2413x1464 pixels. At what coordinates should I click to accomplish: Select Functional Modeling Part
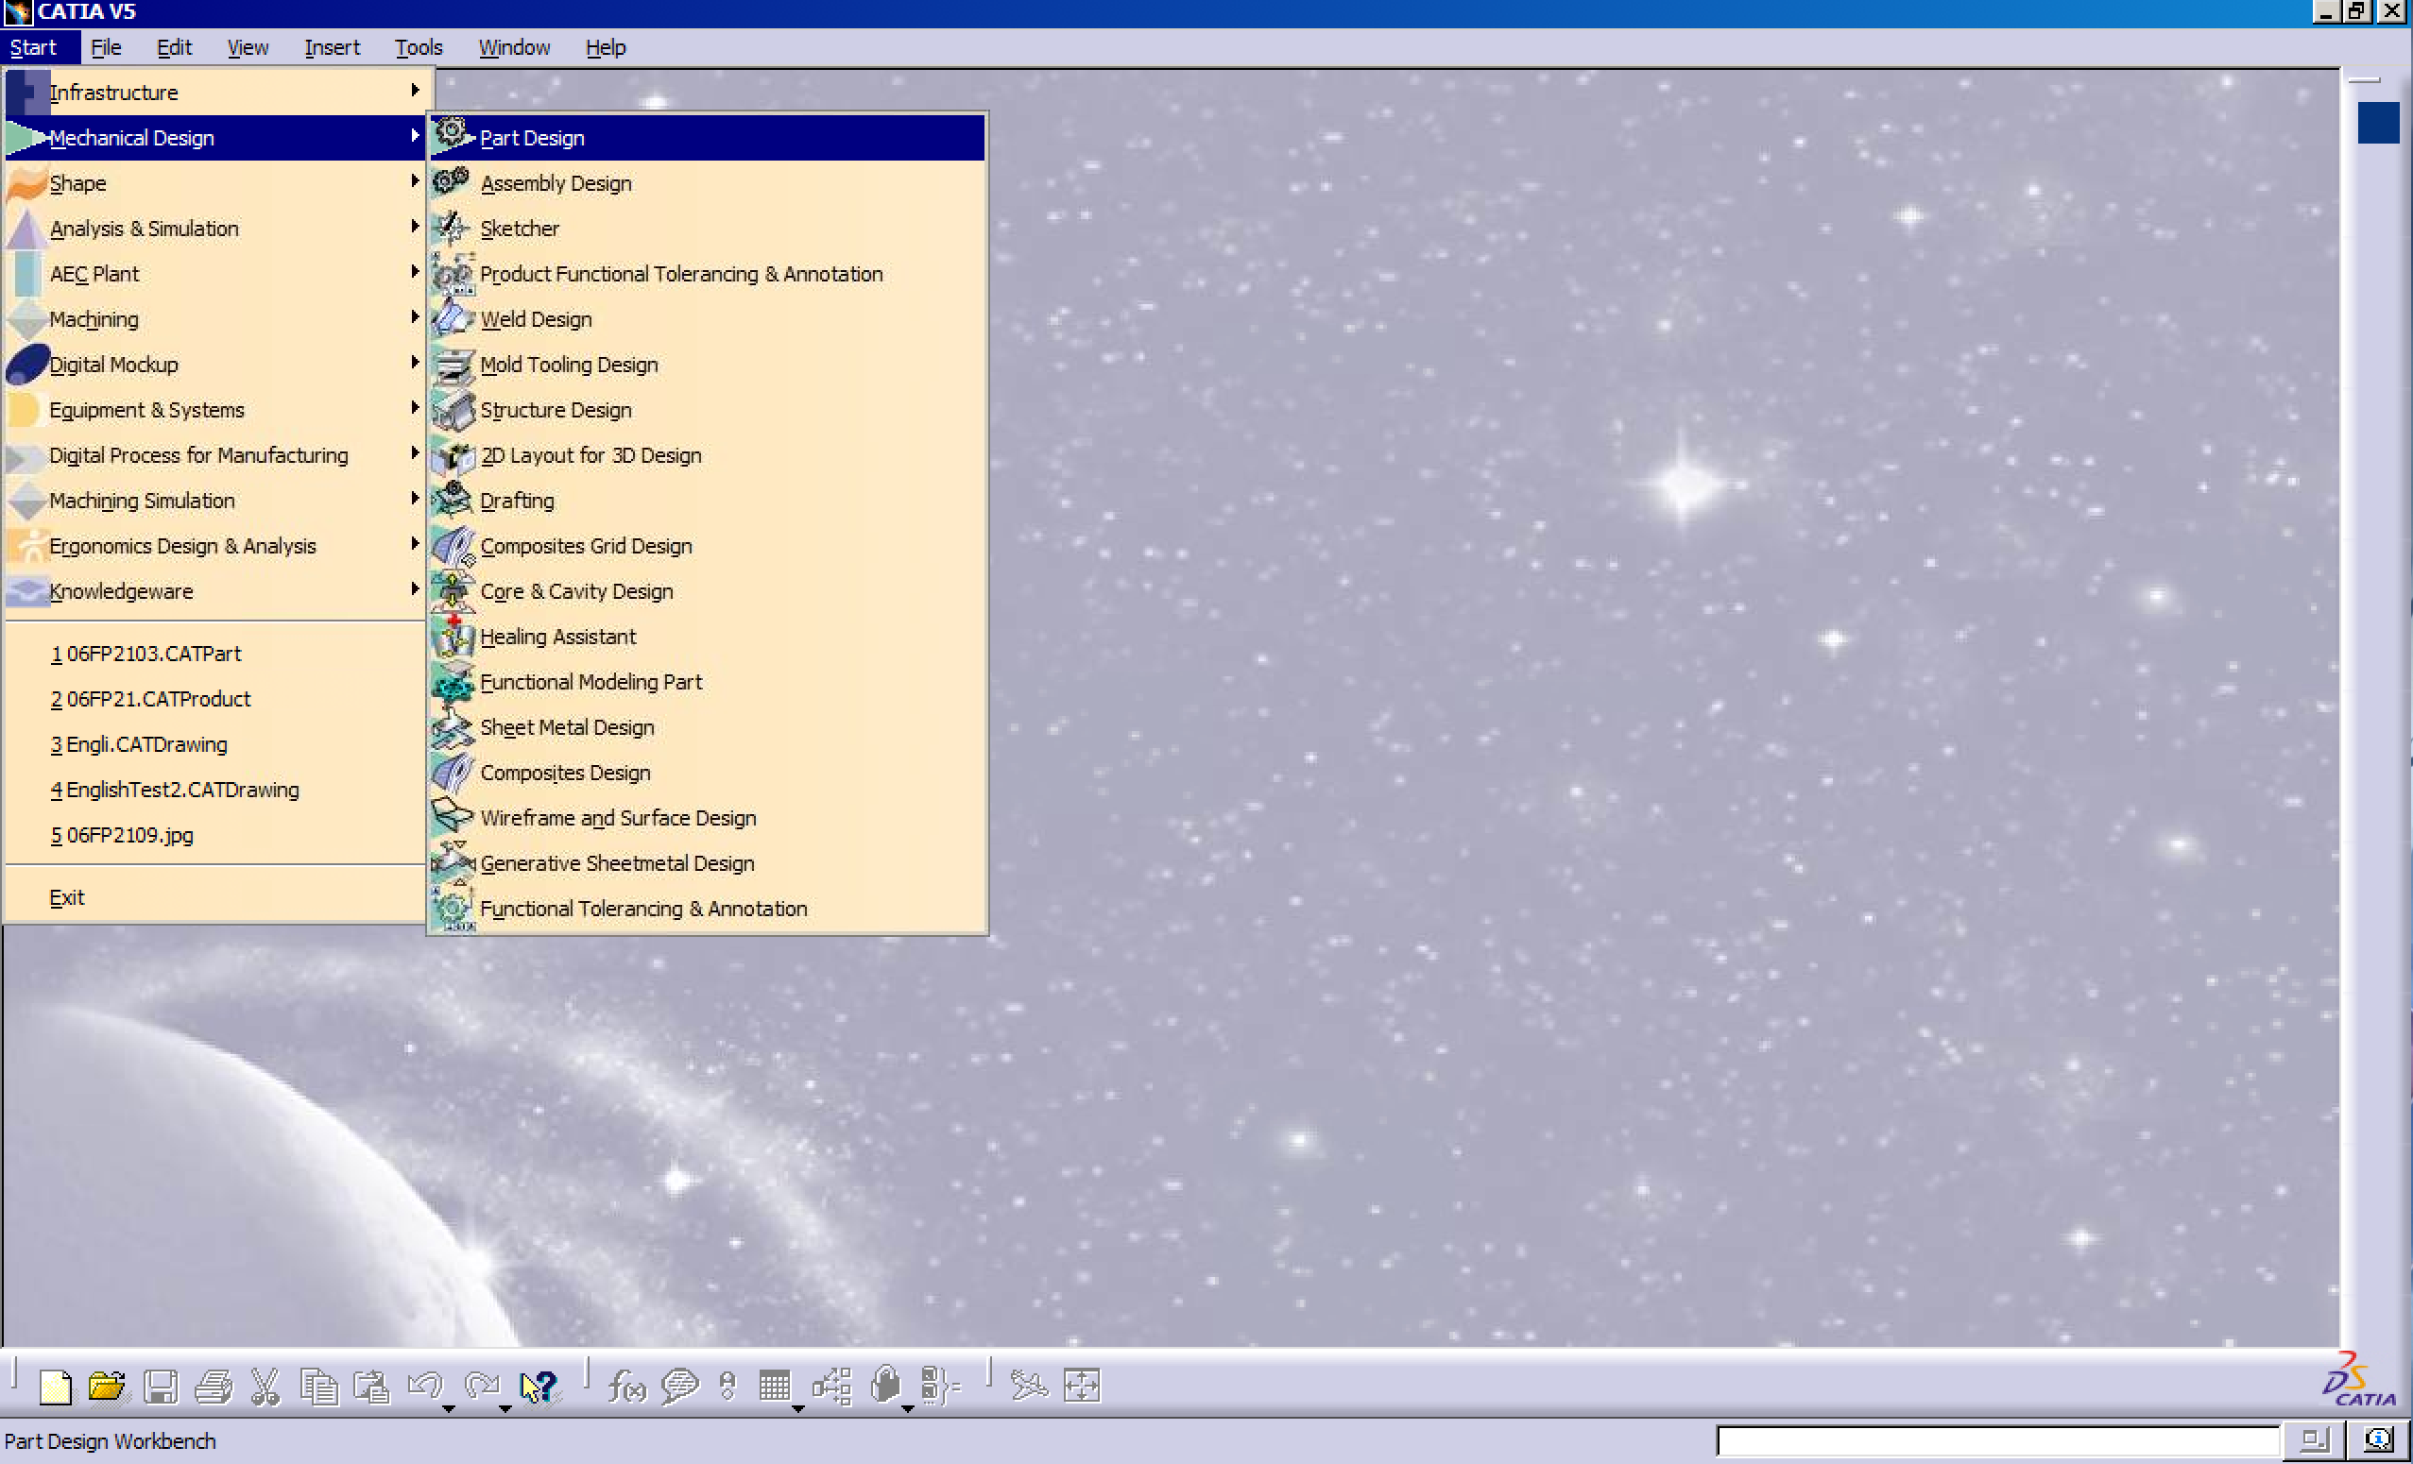point(707,683)
